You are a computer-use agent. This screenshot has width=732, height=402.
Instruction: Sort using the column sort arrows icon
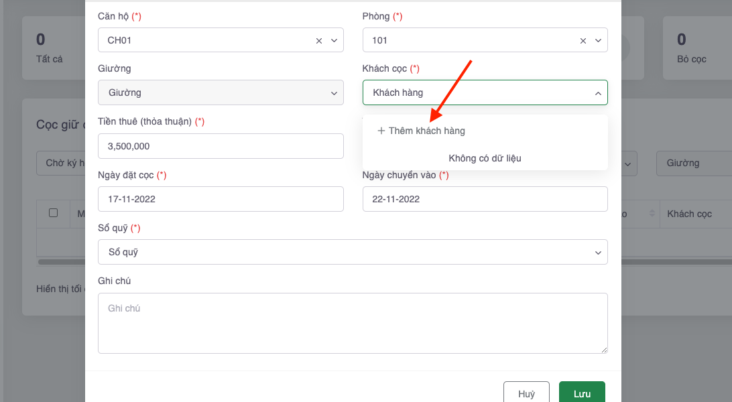pos(652,213)
